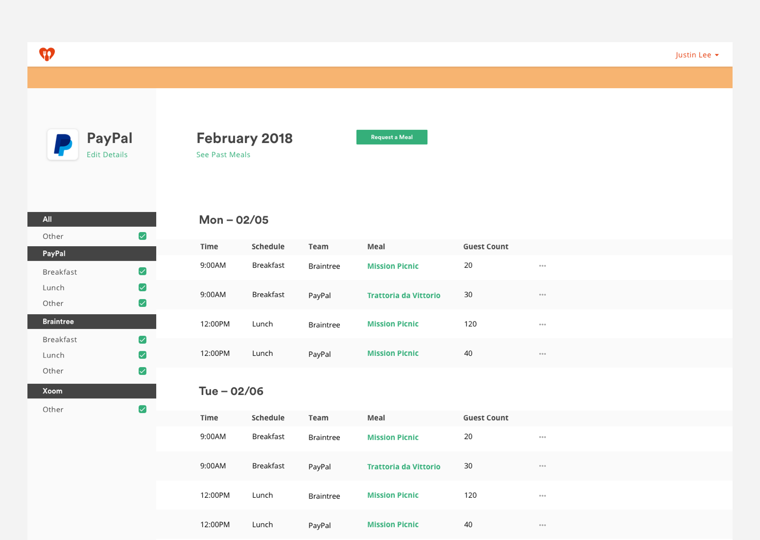Open more options for Monday Braintree lunch
Screen dimensions: 760x540
543,324
